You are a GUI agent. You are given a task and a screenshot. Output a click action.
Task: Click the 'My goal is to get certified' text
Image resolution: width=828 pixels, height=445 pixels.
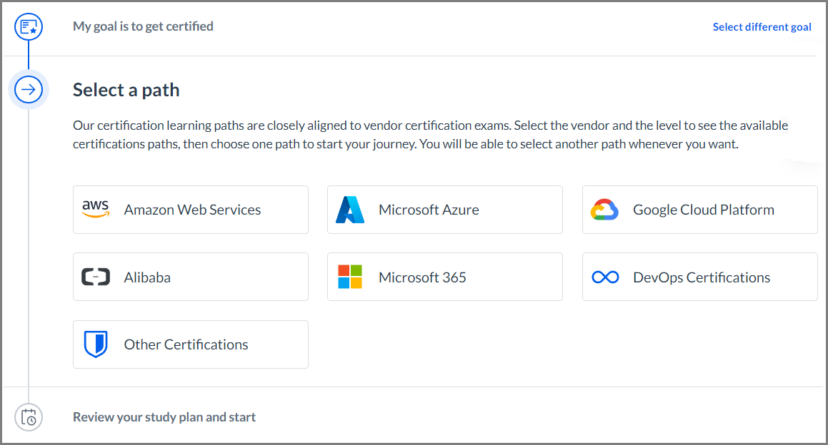(143, 26)
